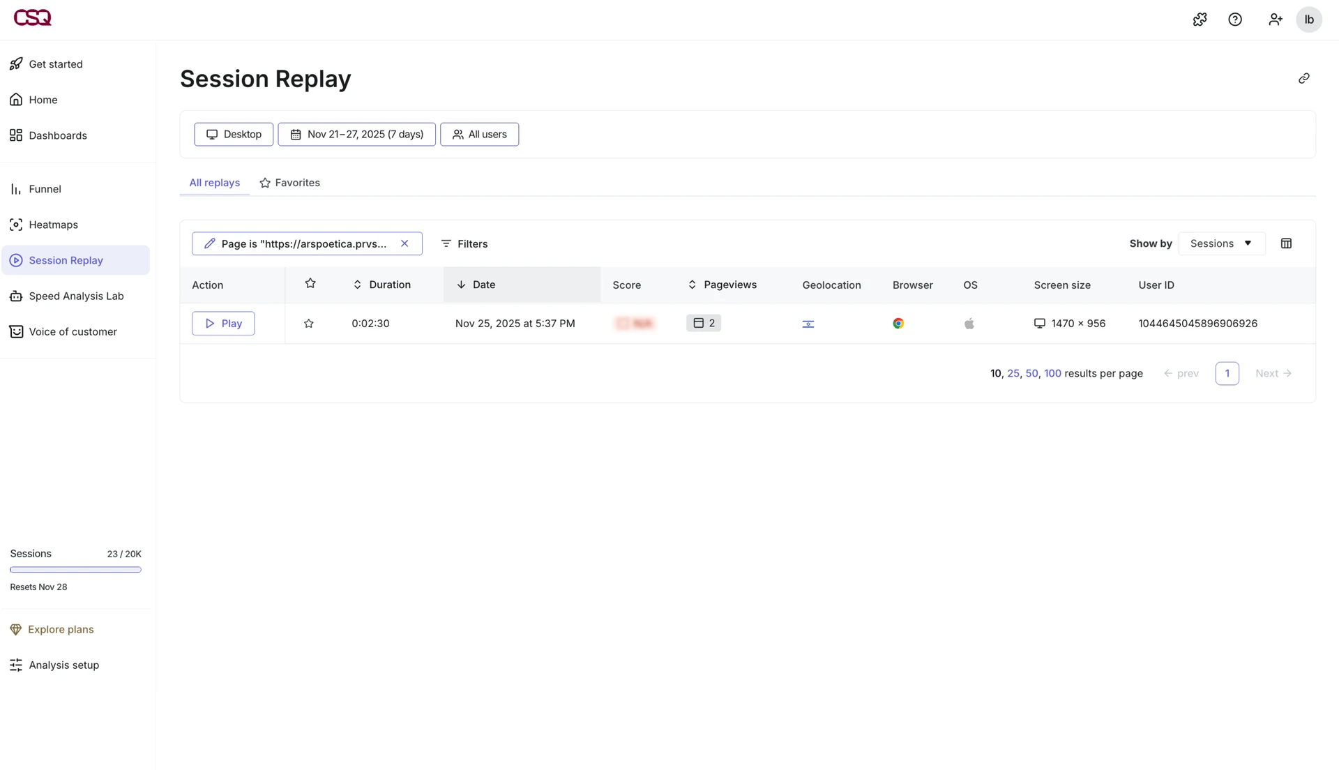Select Session Replay in the sidebar

tap(75, 260)
